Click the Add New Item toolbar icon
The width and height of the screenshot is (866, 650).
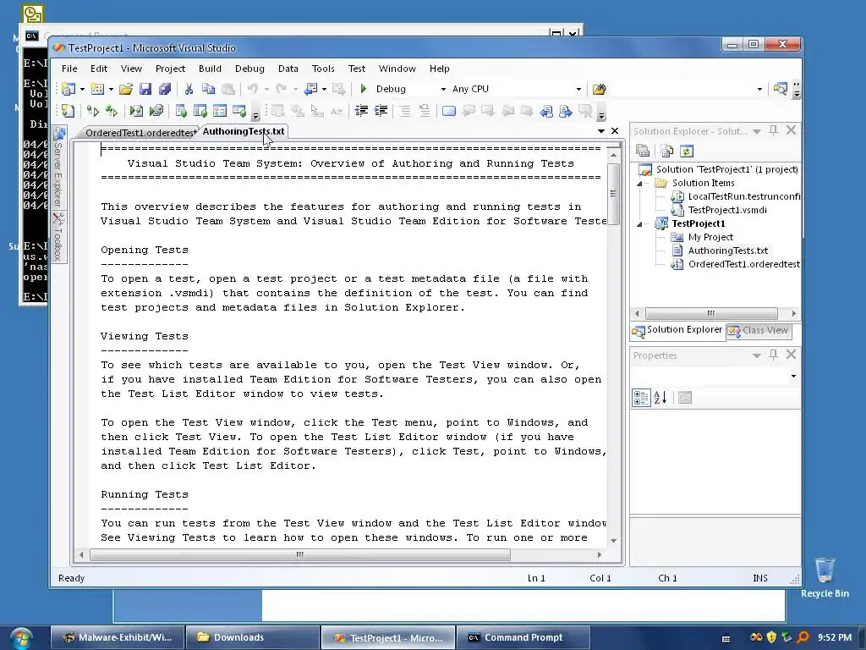pos(97,89)
